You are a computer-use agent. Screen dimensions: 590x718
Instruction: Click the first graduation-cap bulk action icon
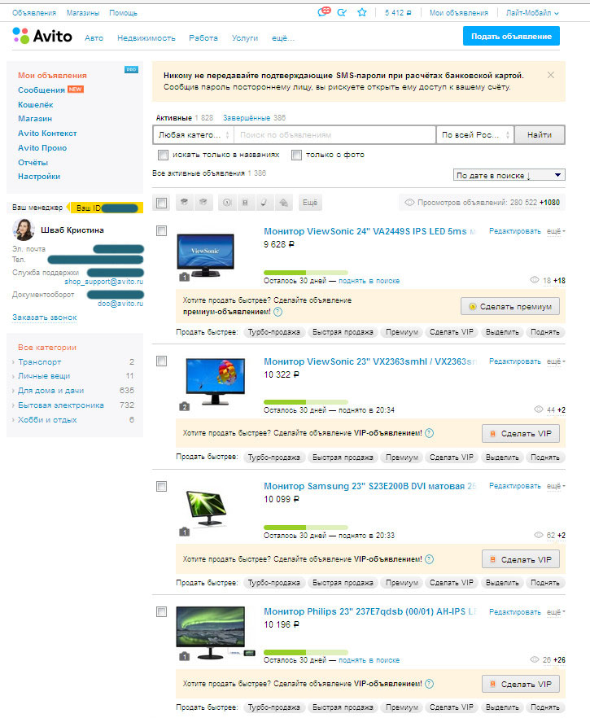[184, 203]
